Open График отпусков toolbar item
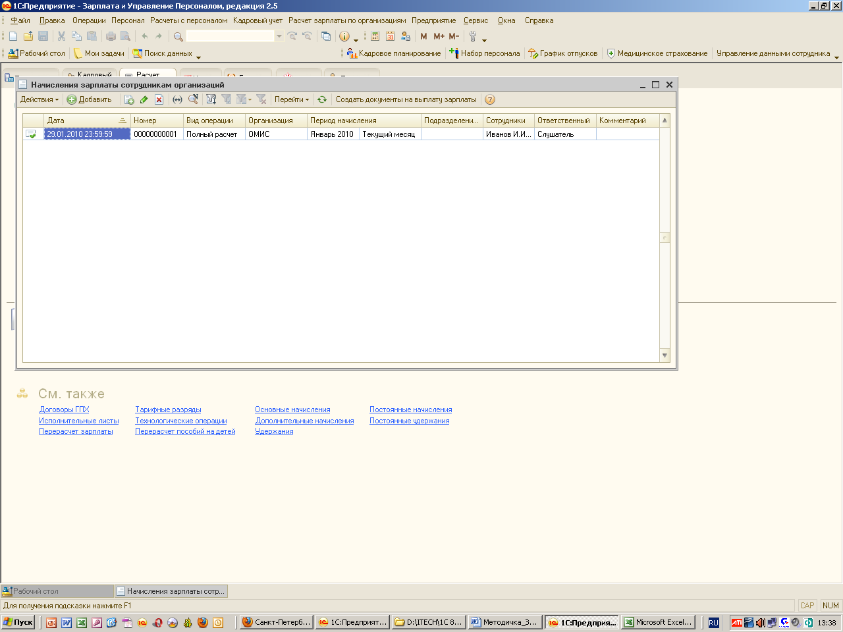843x632 pixels. click(x=563, y=53)
